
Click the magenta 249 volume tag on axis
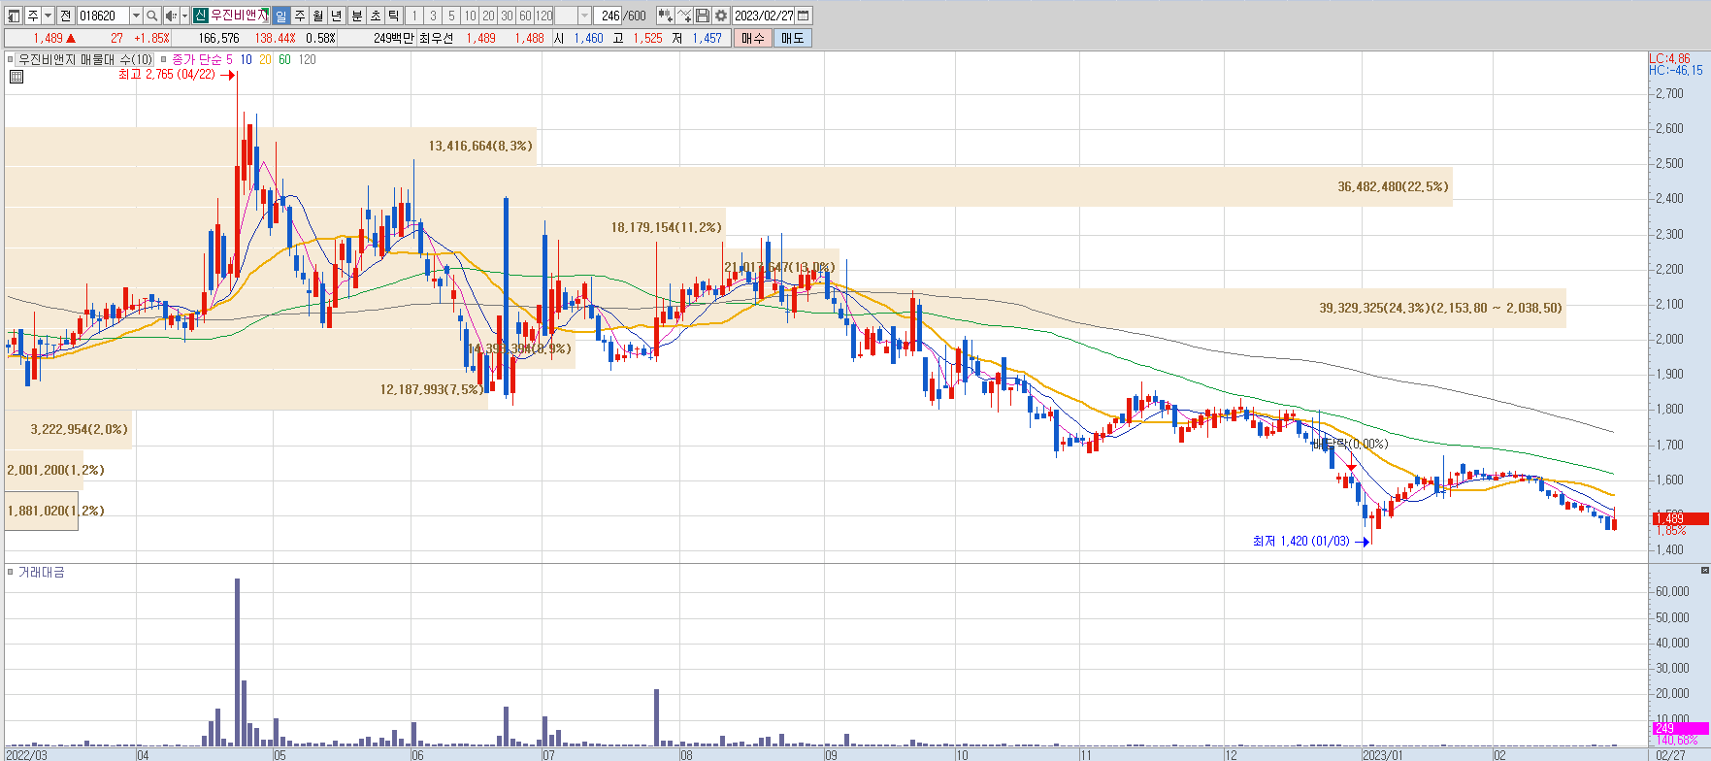click(1680, 728)
